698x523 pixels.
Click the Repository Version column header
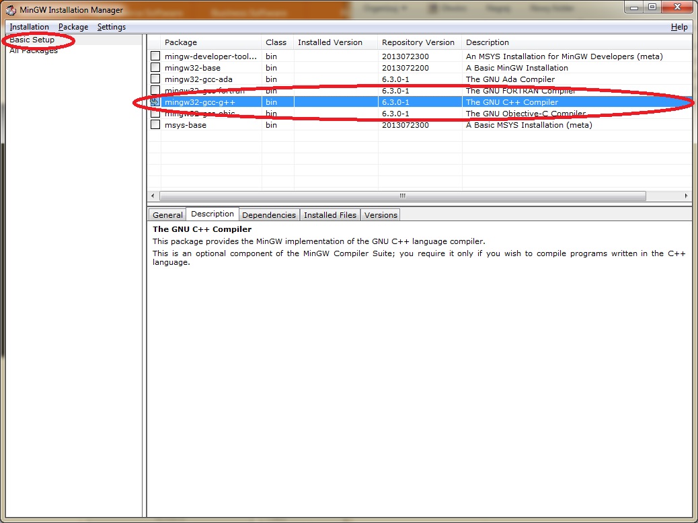point(420,42)
